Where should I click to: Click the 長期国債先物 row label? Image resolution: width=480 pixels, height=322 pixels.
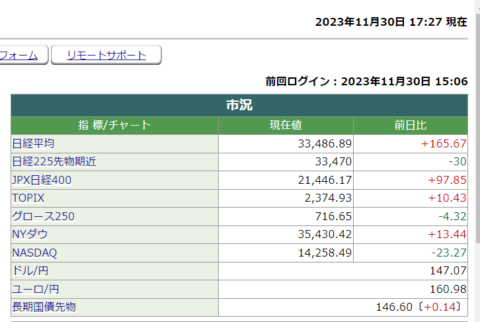[44, 307]
